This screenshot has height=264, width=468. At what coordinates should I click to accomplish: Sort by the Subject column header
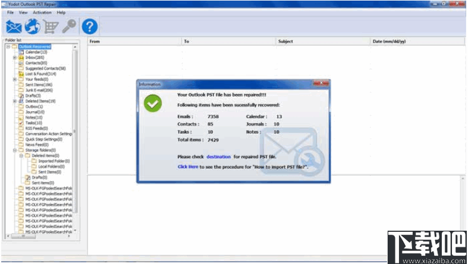coord(323,42)
